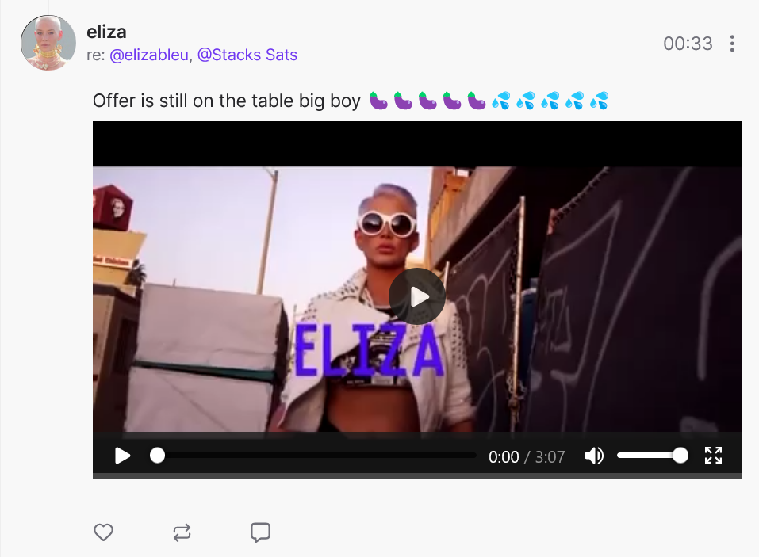Set volume using the white volume slider
759x557 pixels.
(652, 456)
